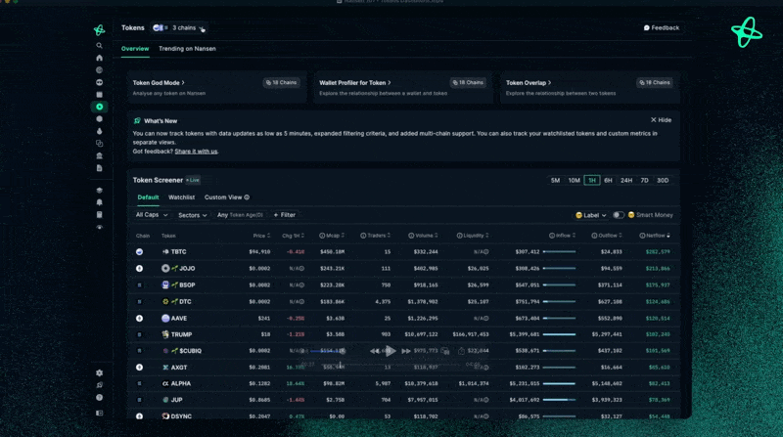The width and height of the screenshot is (783, 437).
Task: Select the 10M timeframe
Action: click(x=574, y=181)
